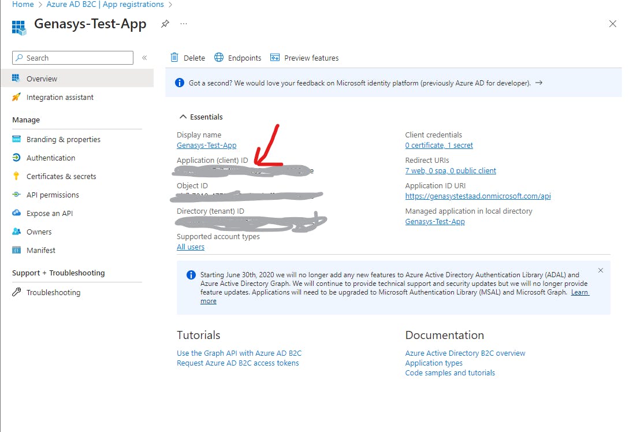Open Azure Active Directory B2C overview documentation

point(465,353)
